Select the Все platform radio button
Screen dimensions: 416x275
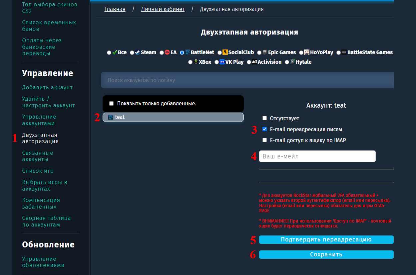tap(109, 52)
